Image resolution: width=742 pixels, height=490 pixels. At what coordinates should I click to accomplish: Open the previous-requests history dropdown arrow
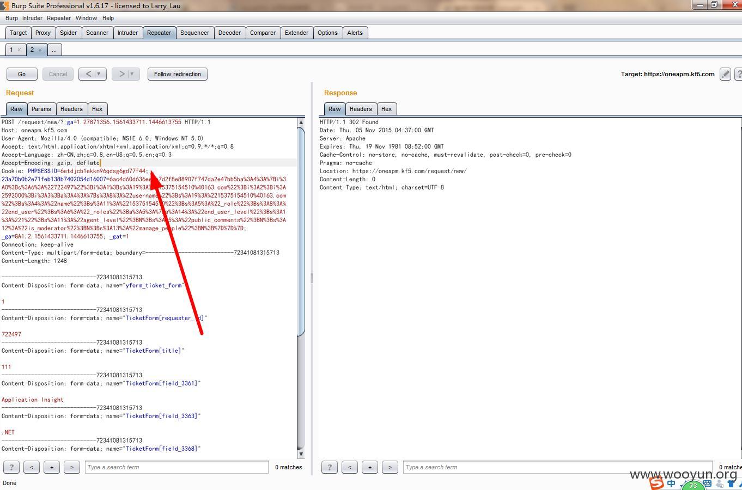point(99,74)
